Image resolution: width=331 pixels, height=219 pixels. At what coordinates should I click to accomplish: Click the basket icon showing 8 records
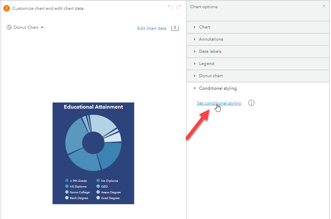[174, 28]
